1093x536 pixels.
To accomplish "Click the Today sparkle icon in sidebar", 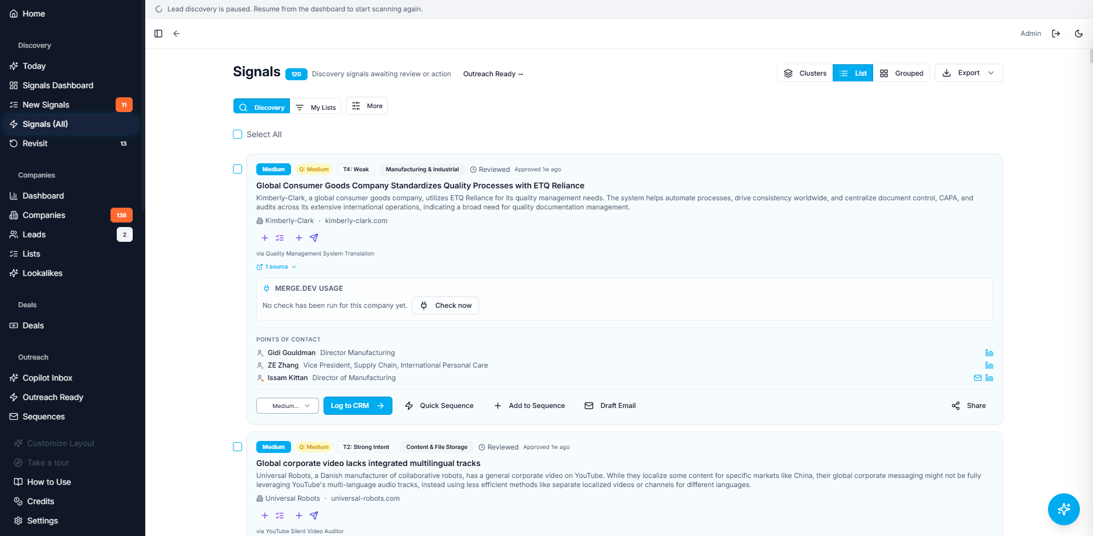I will tap(14, 66).
